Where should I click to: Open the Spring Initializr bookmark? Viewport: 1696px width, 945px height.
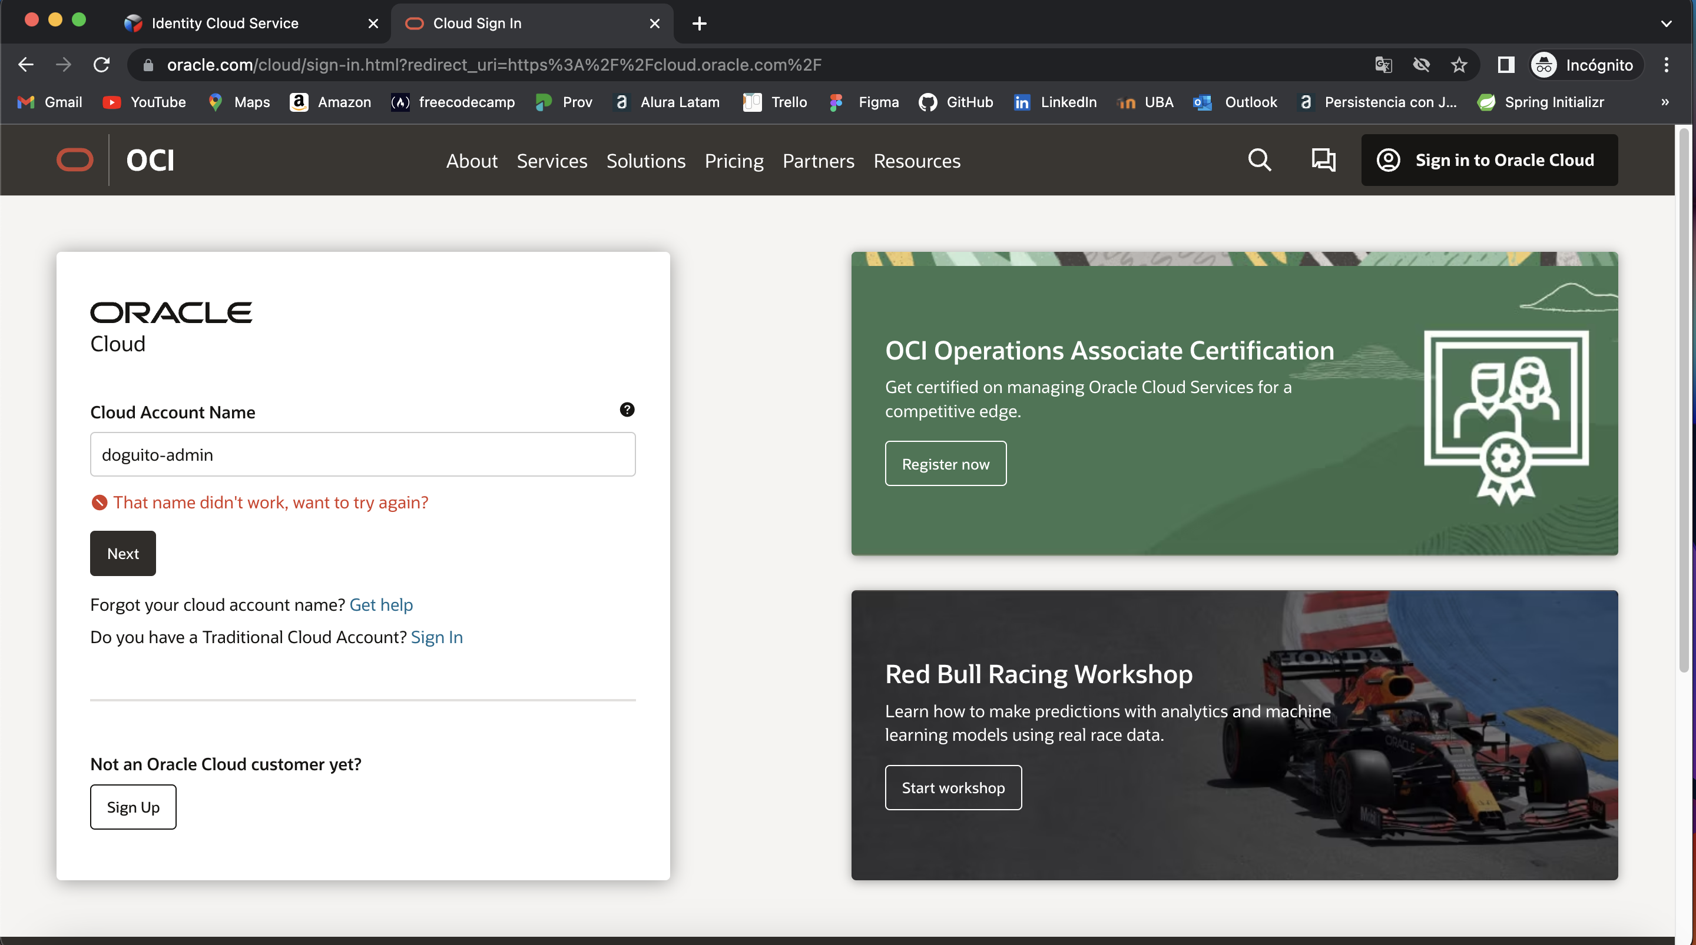pos(1541,102)
